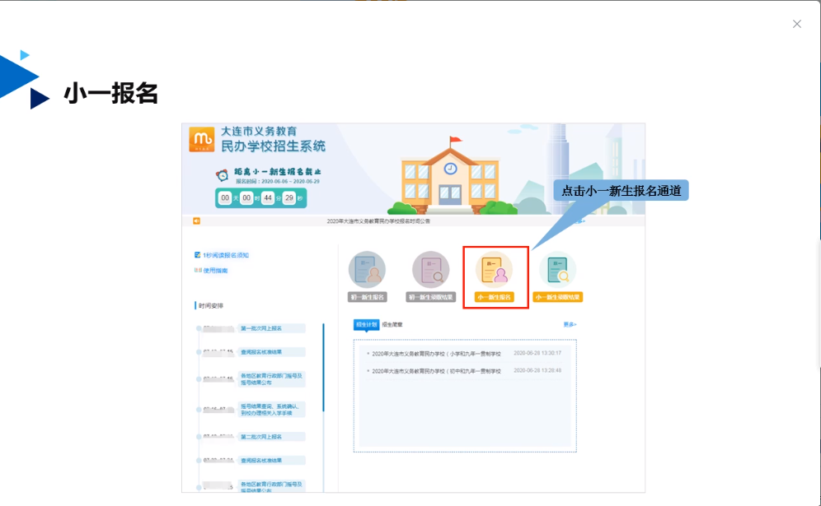The height and width of the screenshot is (506, 821).
Task: Switch to the 招生简章 tab
Action: (392, 325)
